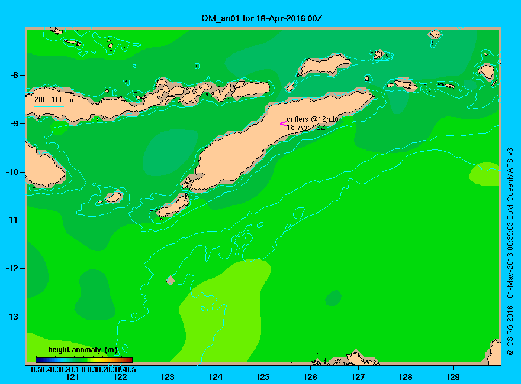Viewport: 521px width, 384px height.
Task: Click the latitude label '-13'
Action: [12, 317]
